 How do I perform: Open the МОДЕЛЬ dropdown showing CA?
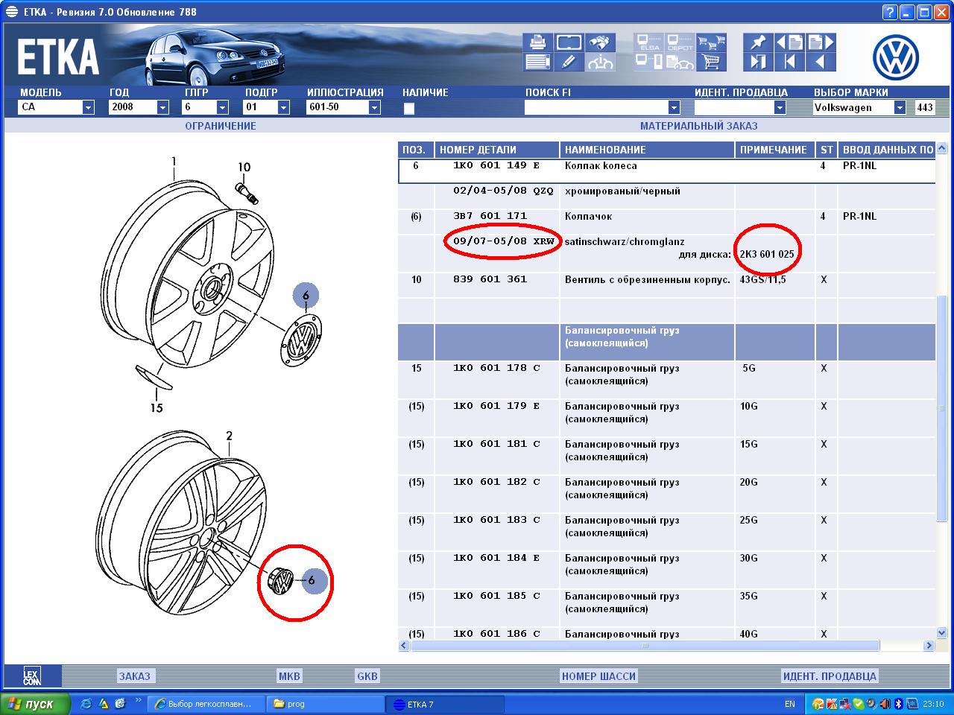(89, 107)
